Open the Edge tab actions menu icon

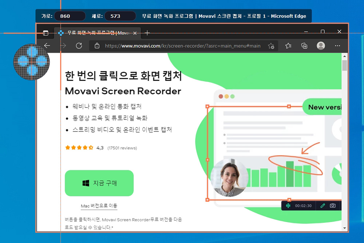pyautogui.click(x=46, y=33)
